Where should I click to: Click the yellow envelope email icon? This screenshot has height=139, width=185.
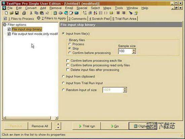[x=111, y=13]
